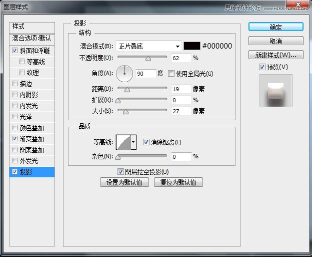Click the 距离 slider handle
Viewport: 312px width, 257px height.
pos(127,90)
